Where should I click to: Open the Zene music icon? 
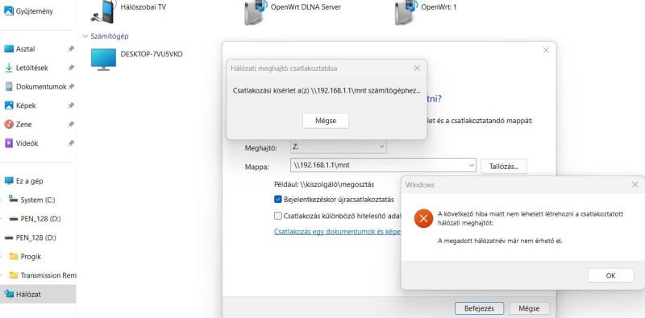(x=9, y=124)
